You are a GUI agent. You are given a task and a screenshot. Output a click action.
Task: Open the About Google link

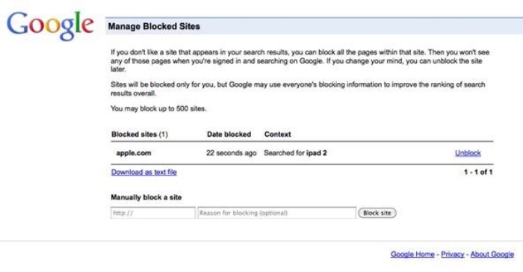point(492,254)
